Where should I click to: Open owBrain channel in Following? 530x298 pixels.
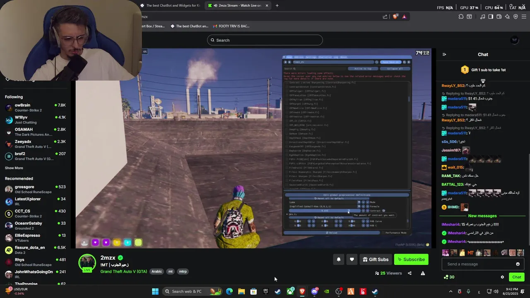pyautogui.click(x=35, y=108)
